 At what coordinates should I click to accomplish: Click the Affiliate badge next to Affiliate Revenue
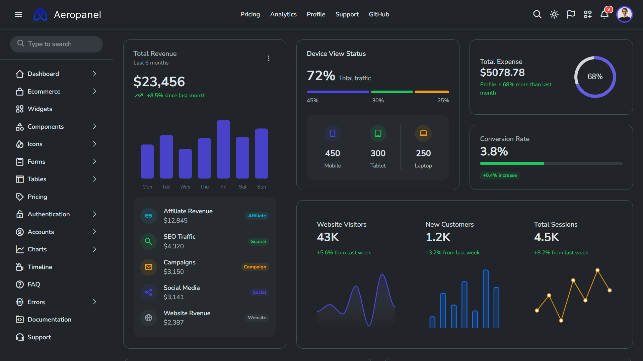pos(257,216)
